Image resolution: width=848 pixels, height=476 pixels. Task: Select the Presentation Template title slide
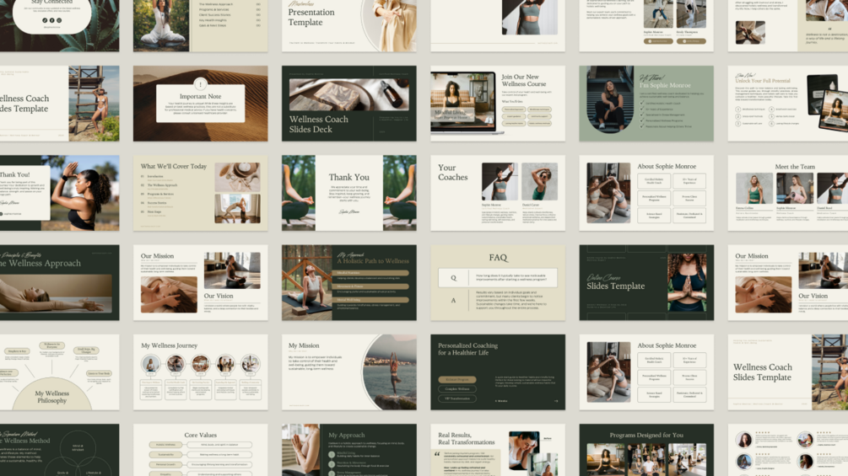pyautogui.click(x=348, y=26)
